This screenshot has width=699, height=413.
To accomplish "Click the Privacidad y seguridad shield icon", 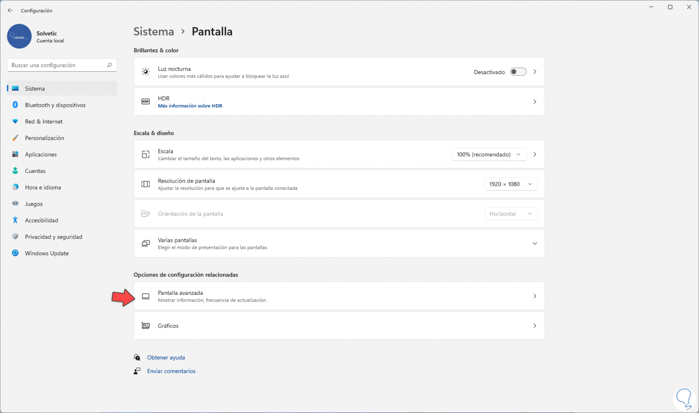I will tap(15, 237).
